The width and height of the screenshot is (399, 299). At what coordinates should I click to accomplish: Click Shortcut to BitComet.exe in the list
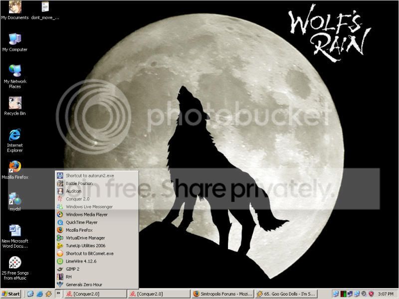97,254
